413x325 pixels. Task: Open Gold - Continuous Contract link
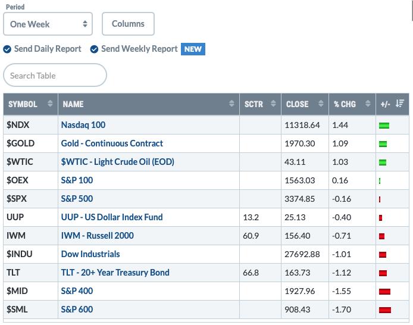point(112,143)
